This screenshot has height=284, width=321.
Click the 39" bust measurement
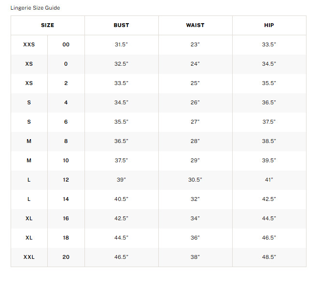[121, 180]
